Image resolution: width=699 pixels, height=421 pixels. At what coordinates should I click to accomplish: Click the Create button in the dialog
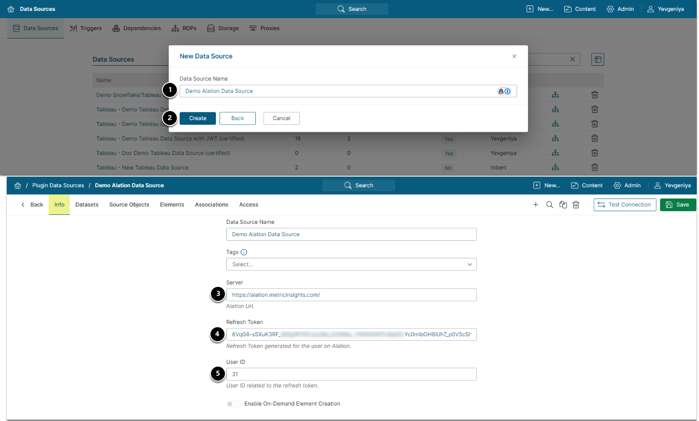(x=198, y=118)
